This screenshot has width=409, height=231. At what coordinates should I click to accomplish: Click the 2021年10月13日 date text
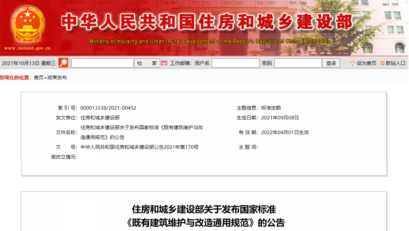[21, 63]
